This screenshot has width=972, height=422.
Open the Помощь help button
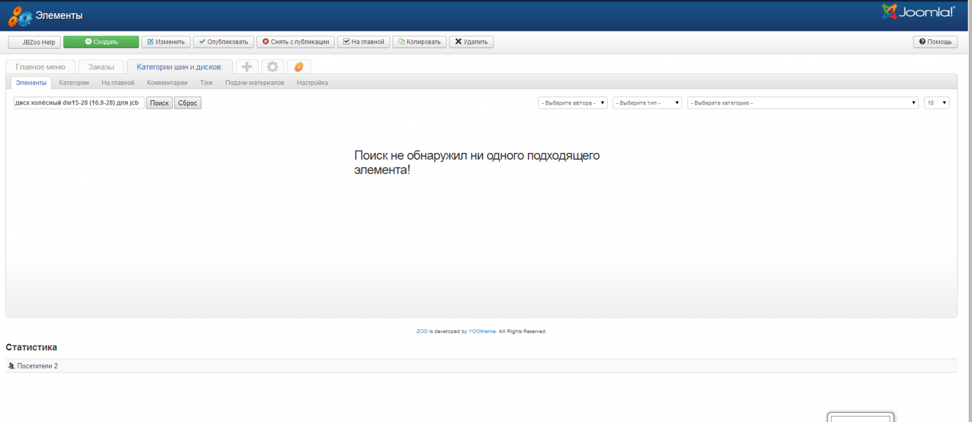tap(935, 42)
